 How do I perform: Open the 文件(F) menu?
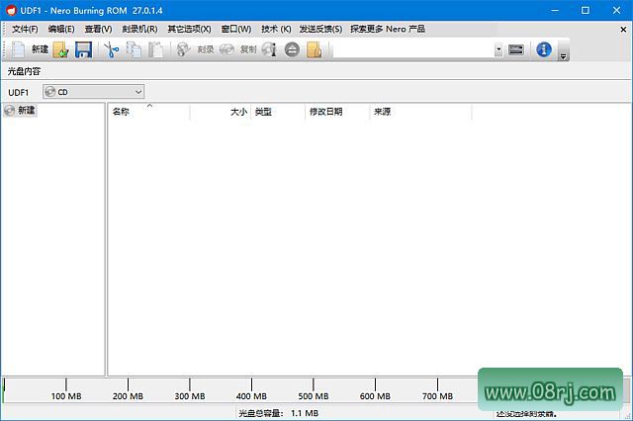pos(25,29)
